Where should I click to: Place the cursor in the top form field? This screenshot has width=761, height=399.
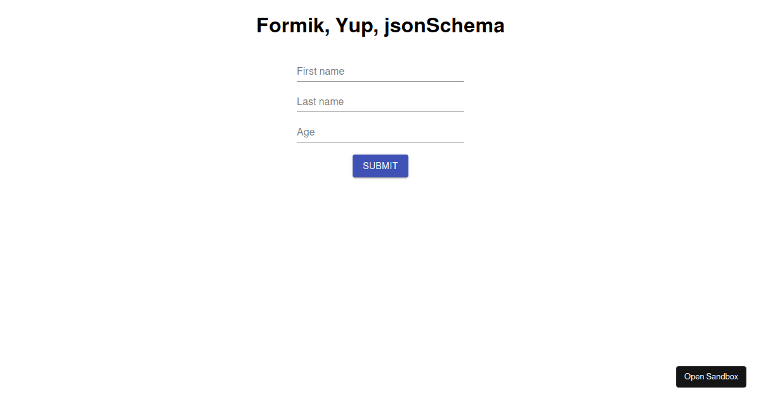coord(380,72)
